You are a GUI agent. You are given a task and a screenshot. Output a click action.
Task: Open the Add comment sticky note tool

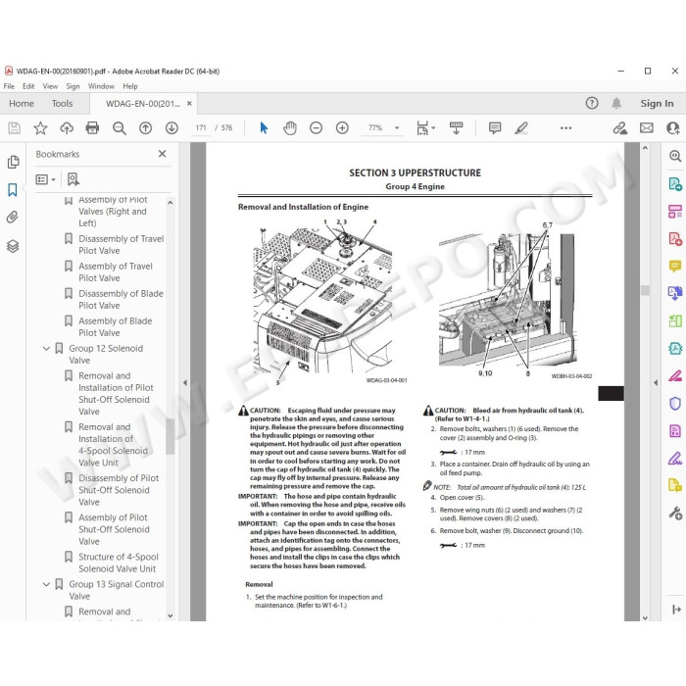[x=494, y=127]
